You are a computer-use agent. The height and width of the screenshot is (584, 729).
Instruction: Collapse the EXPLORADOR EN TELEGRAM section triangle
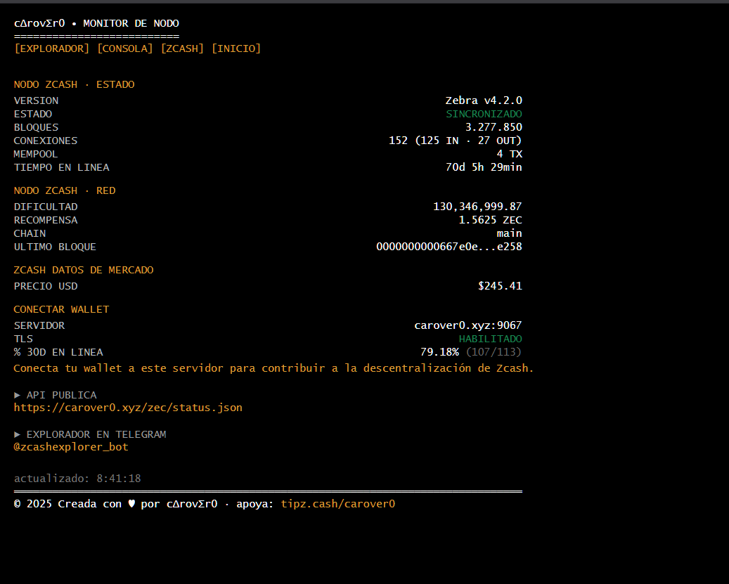click(17, 434)
